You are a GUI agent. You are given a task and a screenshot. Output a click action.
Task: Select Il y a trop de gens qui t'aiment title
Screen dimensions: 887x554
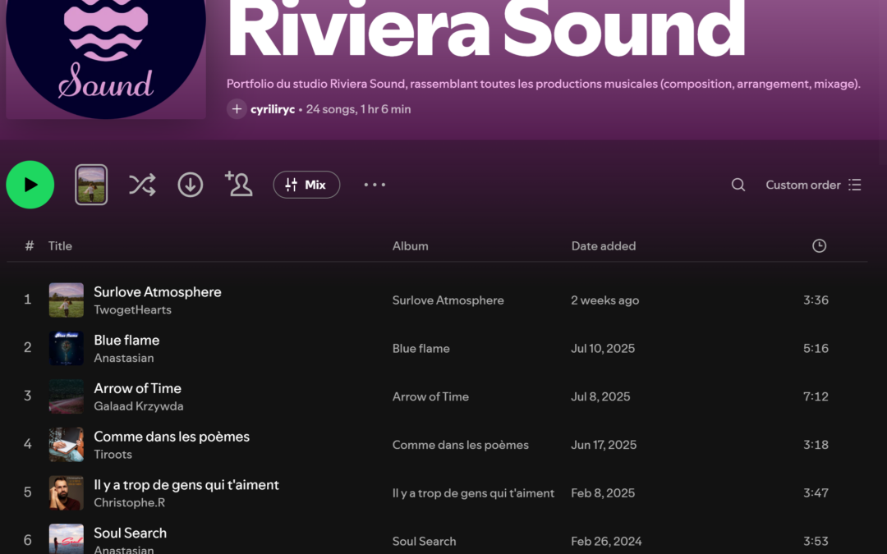(186, 484)
